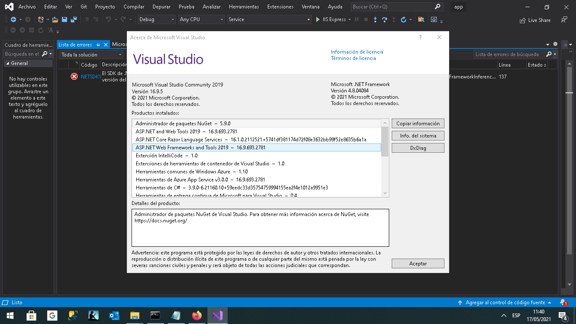This screenshot has width=576, height=324.
Task: Click the Find in Files folder icon
Action: pos(421,19)
